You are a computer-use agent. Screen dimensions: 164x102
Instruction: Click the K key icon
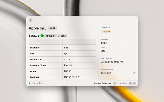[x=134, y=83]
